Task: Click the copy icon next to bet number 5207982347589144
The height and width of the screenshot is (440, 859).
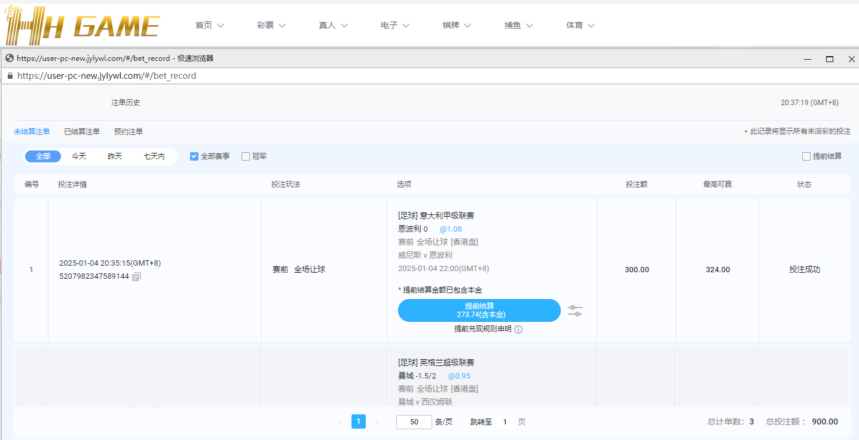Action: [136, 276]
